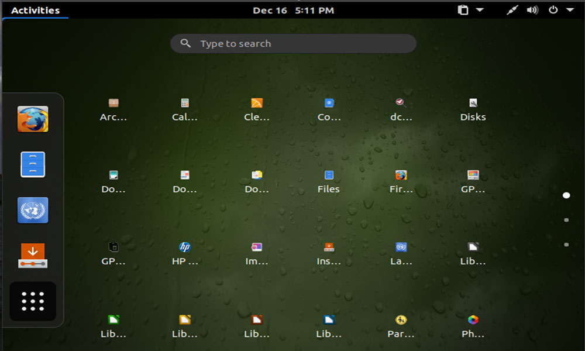Open the clock and calendar menu
This screenshot has width=585, height=351.
point(293,10)
